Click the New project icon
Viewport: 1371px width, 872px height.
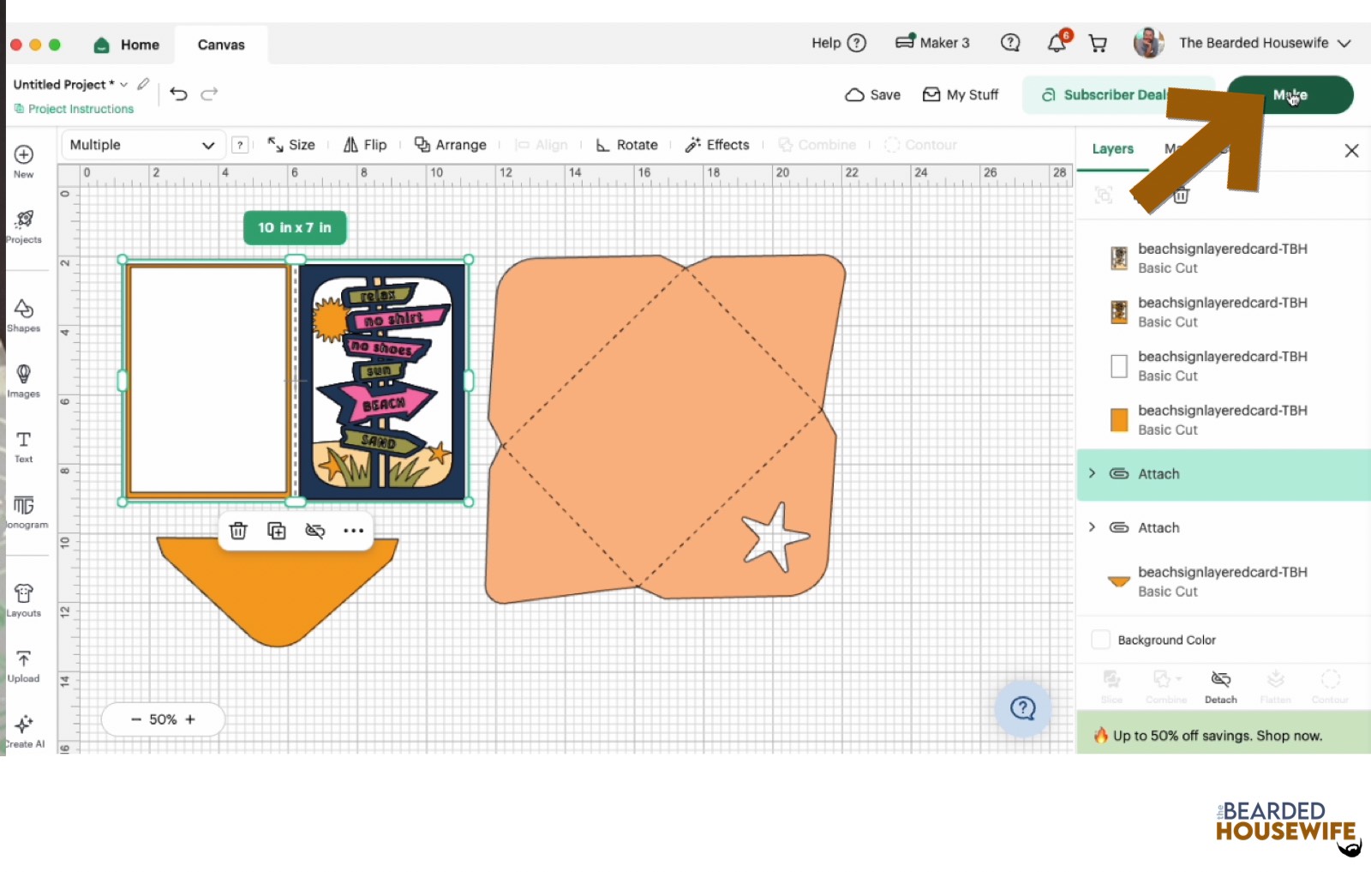click(24, 160)
